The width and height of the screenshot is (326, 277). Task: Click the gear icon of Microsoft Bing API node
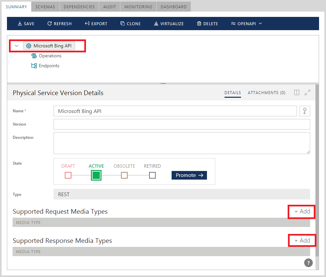[x=29, y=46]
